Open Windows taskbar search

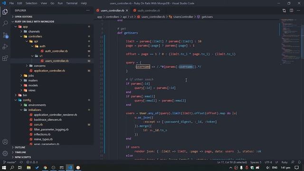point(12,168)
